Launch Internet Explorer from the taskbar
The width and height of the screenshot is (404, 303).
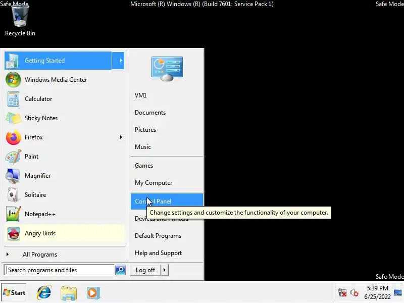[44, 292]
